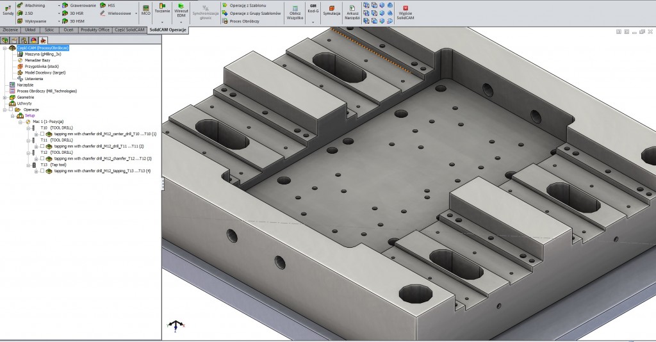Screen dimensions: 656x342
Task: Open the Toczenie dropdown arrow
Action: [163, 22]
